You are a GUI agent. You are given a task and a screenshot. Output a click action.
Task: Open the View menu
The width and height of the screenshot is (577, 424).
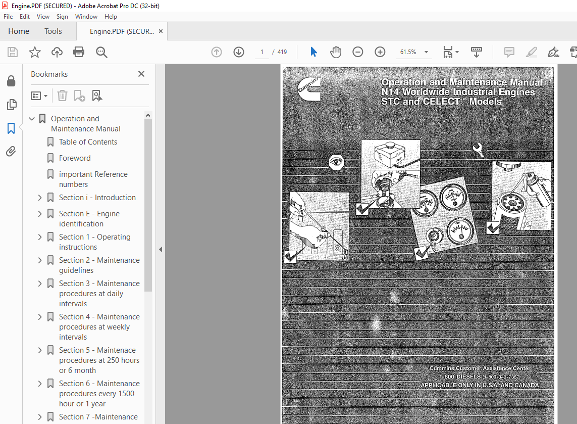point(43,17)
